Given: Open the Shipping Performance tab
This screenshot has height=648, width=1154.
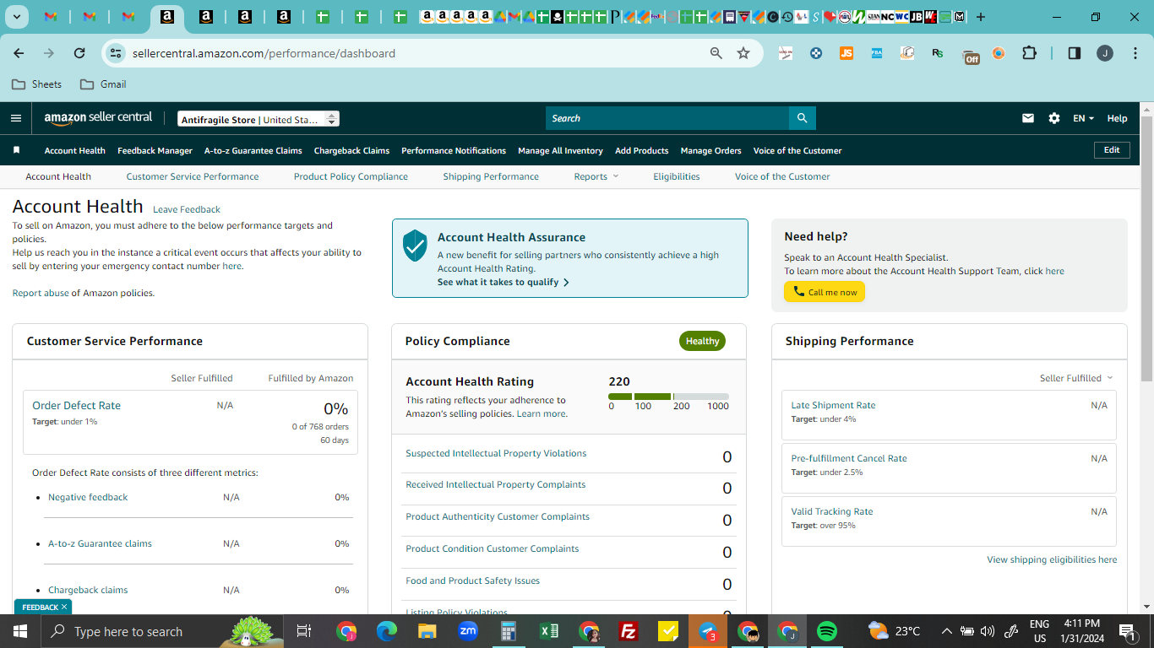Looking at the screenshot, I should pyautogui.click(x=491, y=176).
